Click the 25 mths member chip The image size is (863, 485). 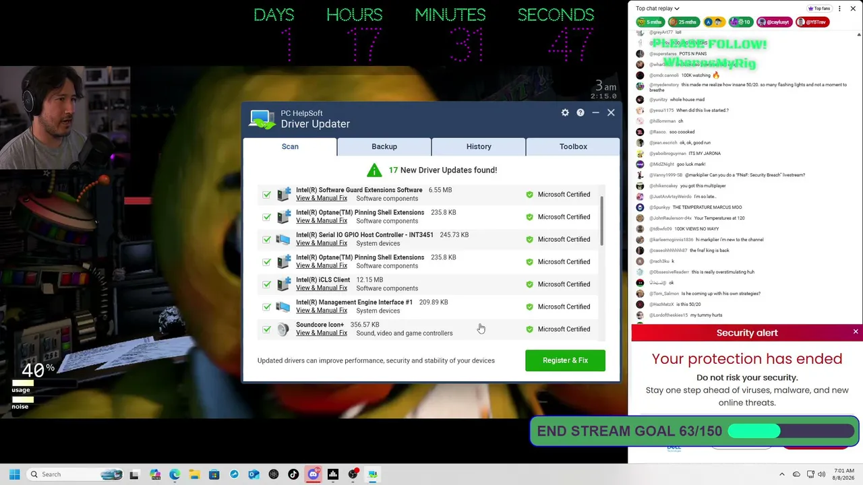(684, 22)
